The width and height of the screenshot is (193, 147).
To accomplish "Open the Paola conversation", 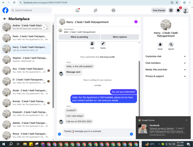I will pos(26,38).
